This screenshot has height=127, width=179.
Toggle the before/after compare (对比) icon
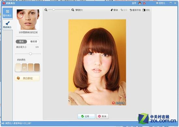(x=146, y=10)
